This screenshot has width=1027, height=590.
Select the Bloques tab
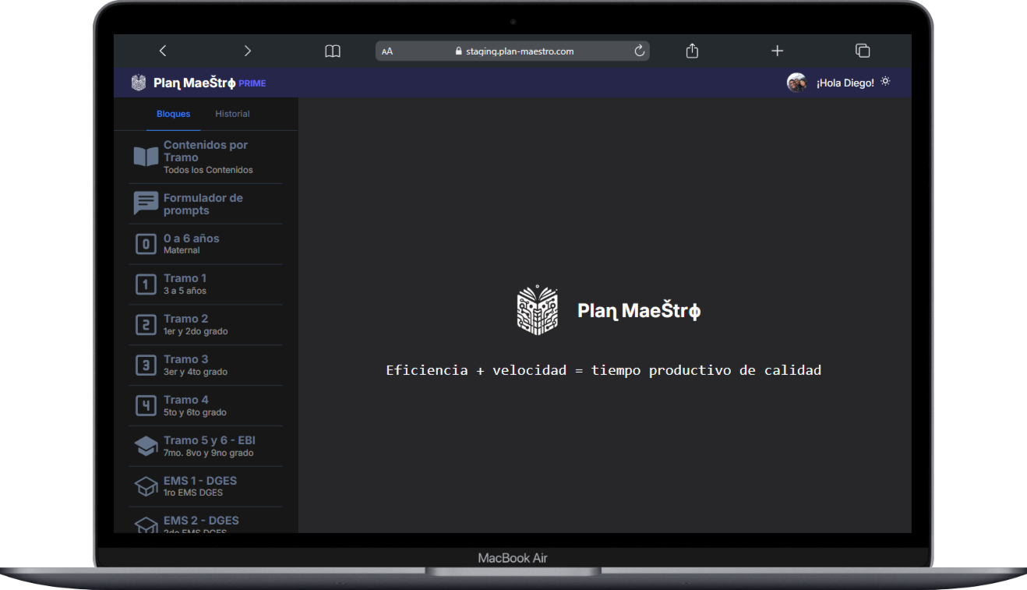pyautogui.click(x=173, y=113)
